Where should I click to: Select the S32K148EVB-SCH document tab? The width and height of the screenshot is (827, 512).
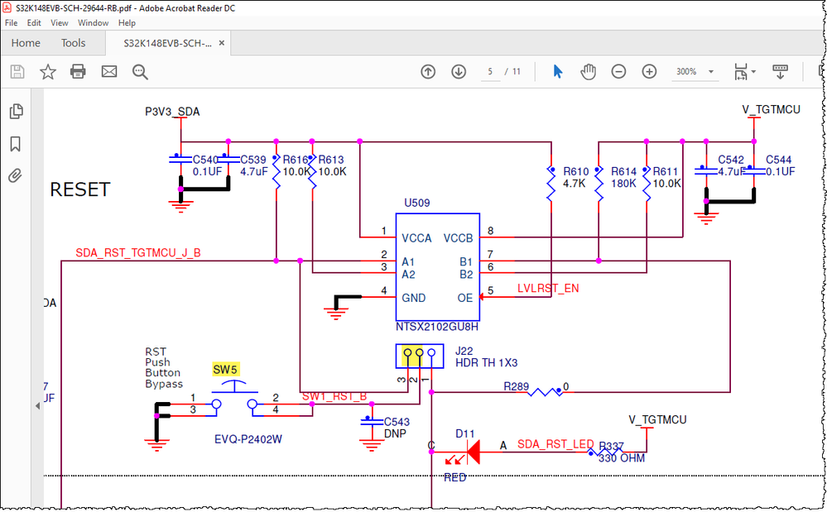pos(167,43)
